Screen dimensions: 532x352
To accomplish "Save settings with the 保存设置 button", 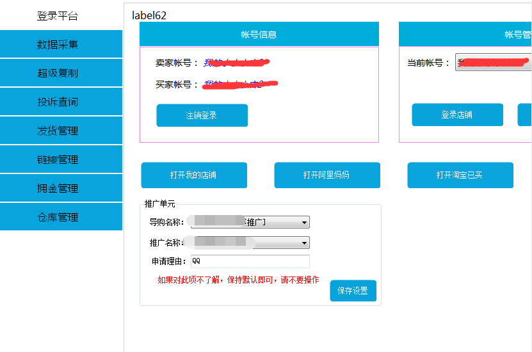I will (x=353, y=291).
